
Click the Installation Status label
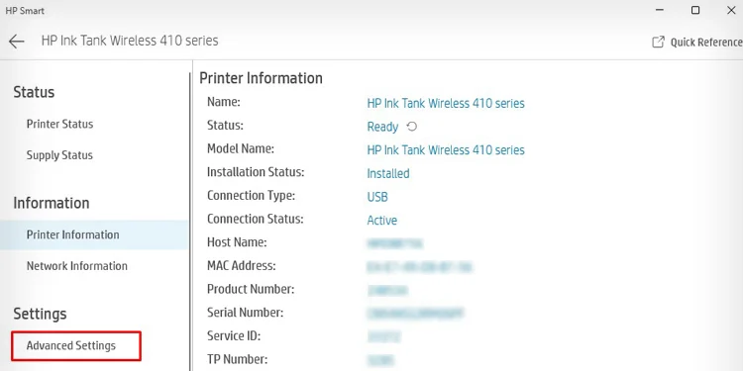click(x=256, y=172)
